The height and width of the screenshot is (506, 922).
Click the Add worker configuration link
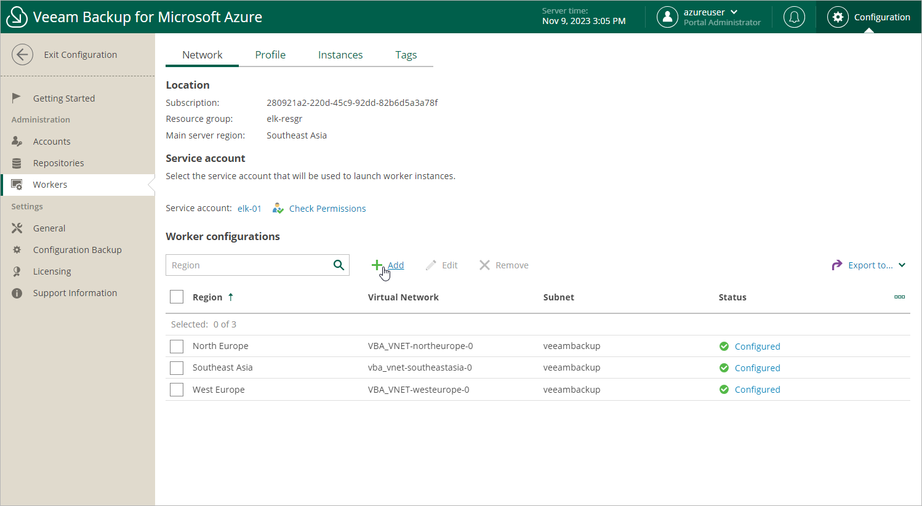click(396, 265)
